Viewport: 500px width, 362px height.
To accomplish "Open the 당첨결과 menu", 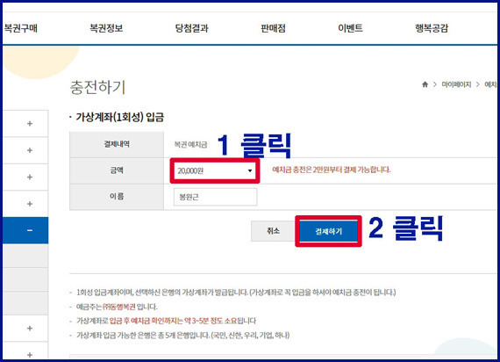I will pos(191,28).
